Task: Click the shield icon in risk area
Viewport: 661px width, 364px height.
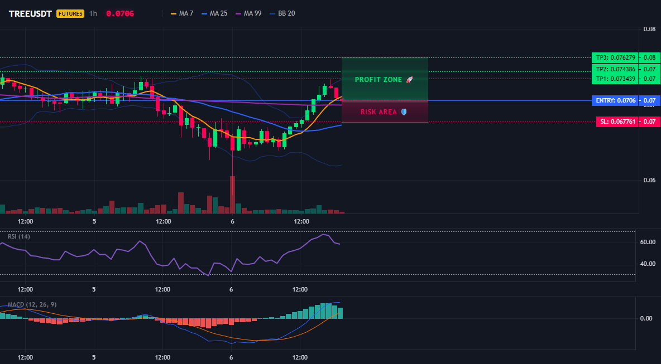Action: point(404,112)
